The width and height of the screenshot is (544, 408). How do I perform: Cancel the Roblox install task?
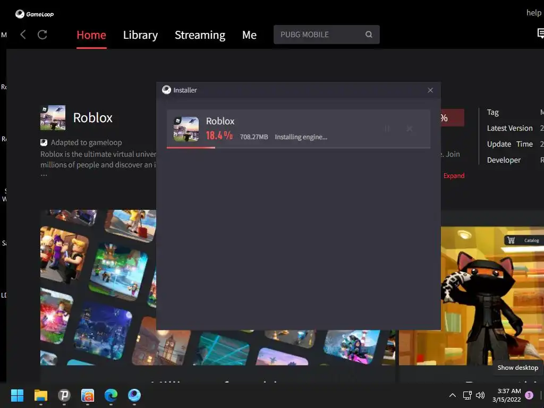pos(410,129)
